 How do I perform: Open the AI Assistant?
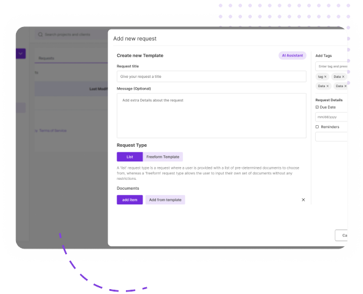pyautogui.click(x=292, y=55)
